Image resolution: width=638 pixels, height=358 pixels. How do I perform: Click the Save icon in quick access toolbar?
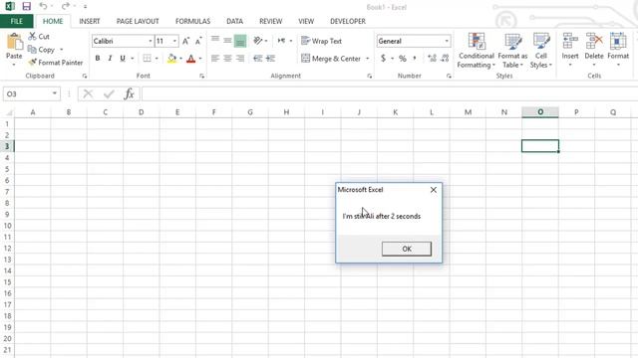coord(27,6)
